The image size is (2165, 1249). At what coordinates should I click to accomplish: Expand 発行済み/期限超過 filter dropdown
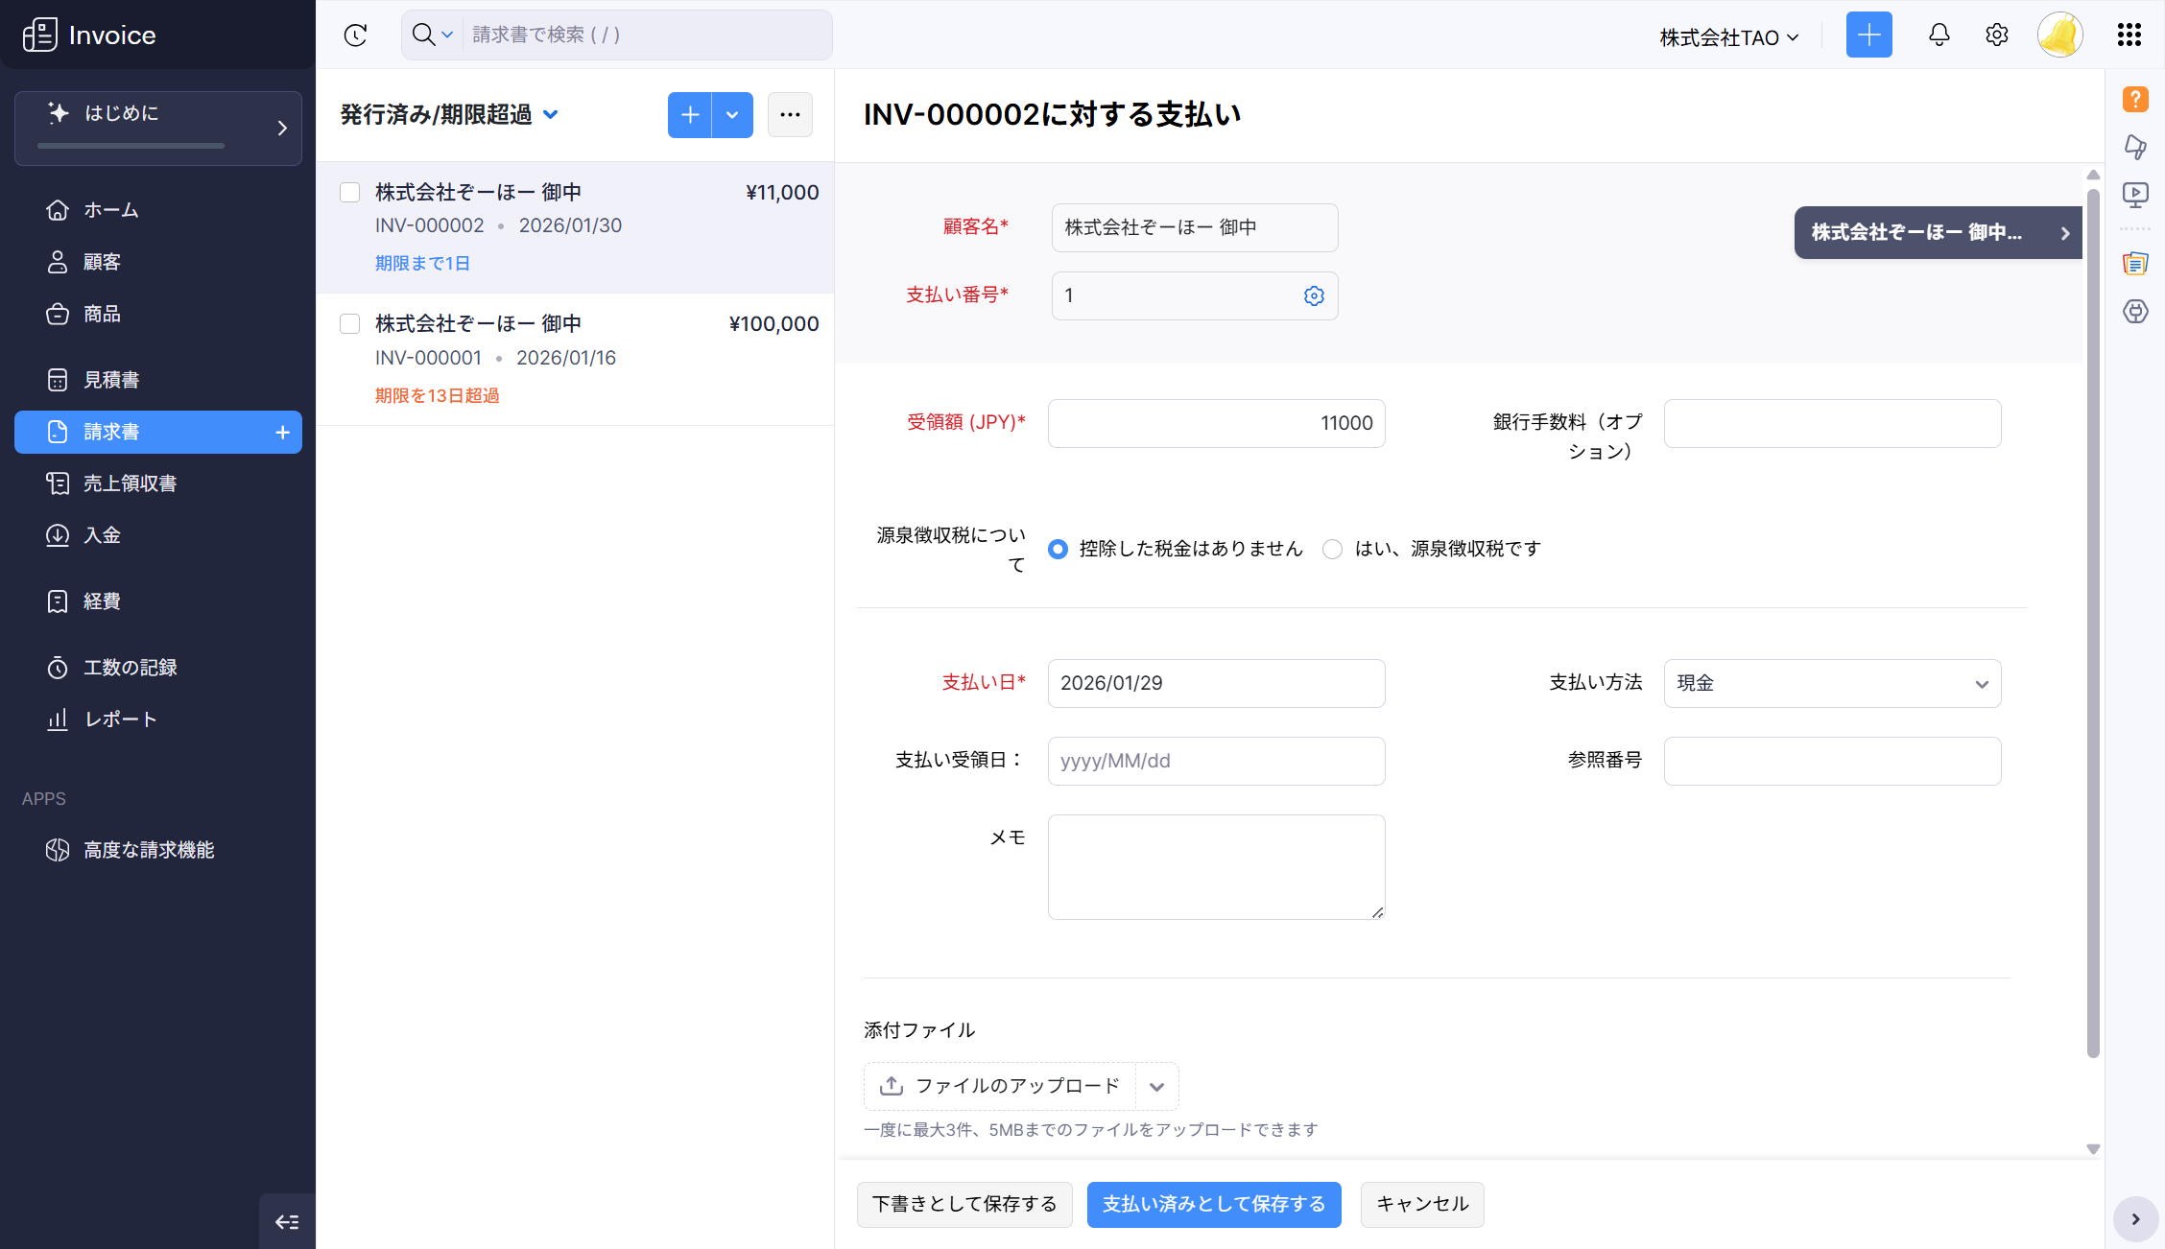click(x=550, y=115)
